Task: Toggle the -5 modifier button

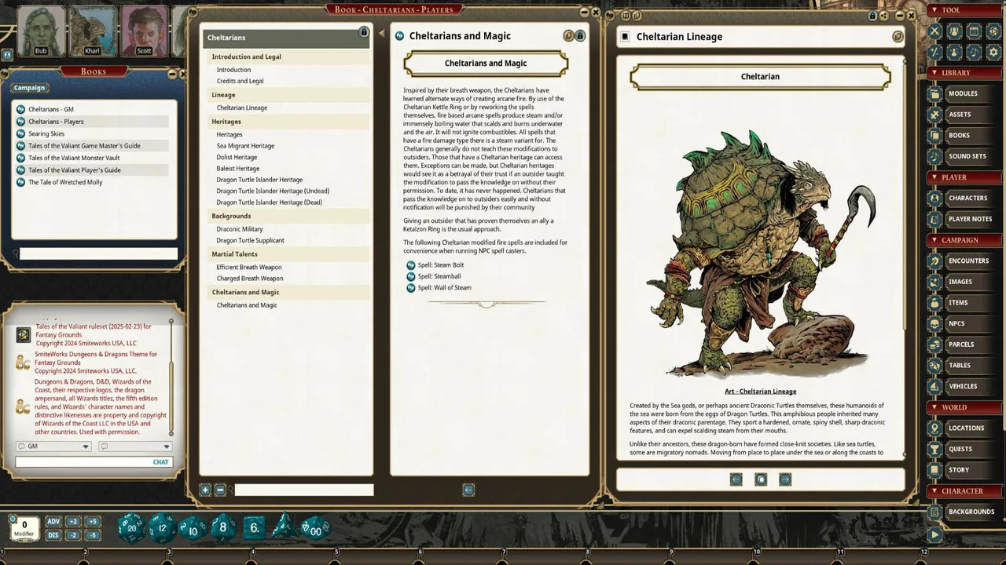Action: point(93,535)
